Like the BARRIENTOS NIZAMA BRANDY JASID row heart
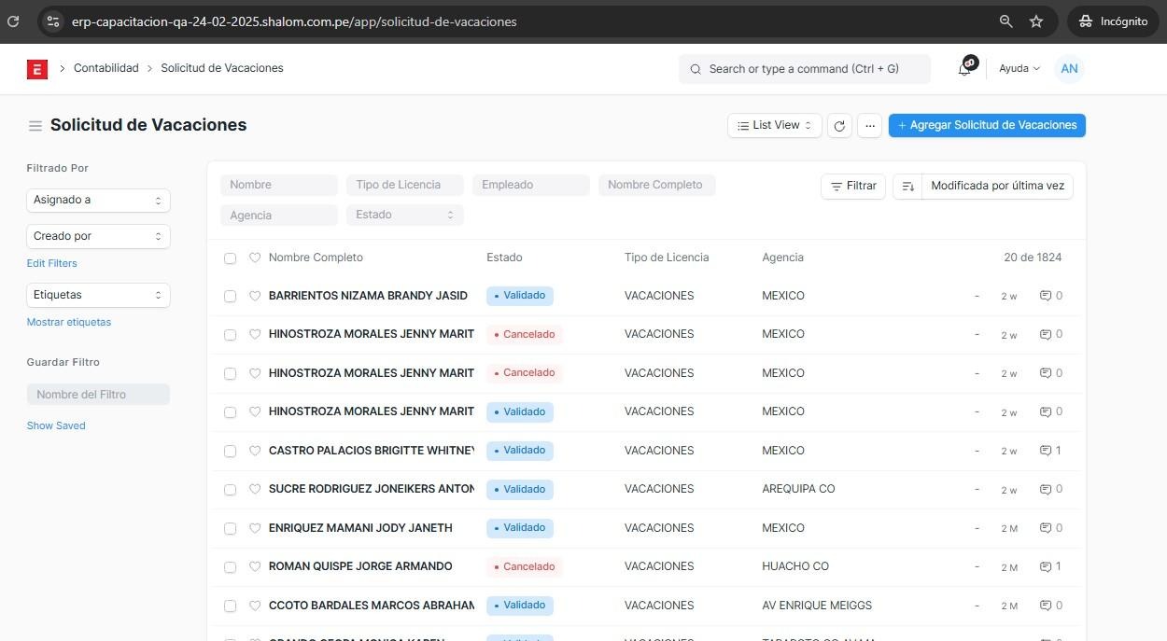The width and height of the screenshot is (1167, 641). coord(255,296)
